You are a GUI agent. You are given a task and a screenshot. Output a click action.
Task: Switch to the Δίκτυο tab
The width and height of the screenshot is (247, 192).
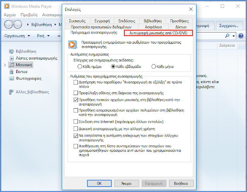tap(181, 27)
